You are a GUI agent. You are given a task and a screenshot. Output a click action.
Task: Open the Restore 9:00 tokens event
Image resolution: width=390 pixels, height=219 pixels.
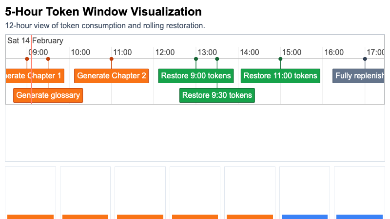tap(196, 76)
